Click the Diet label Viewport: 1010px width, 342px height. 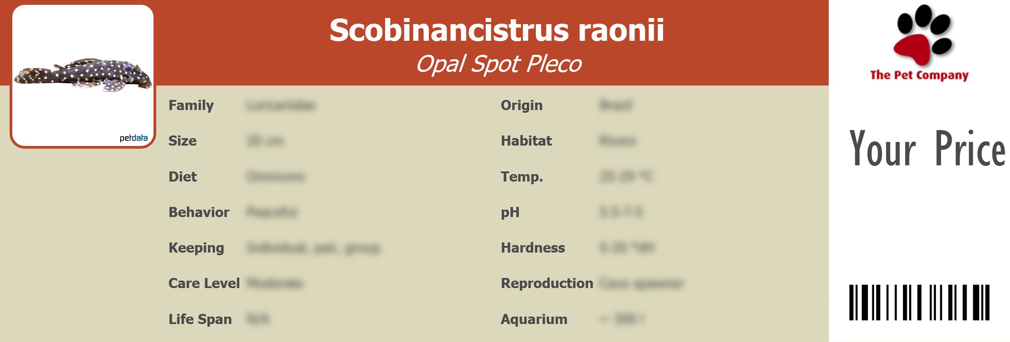182,177
